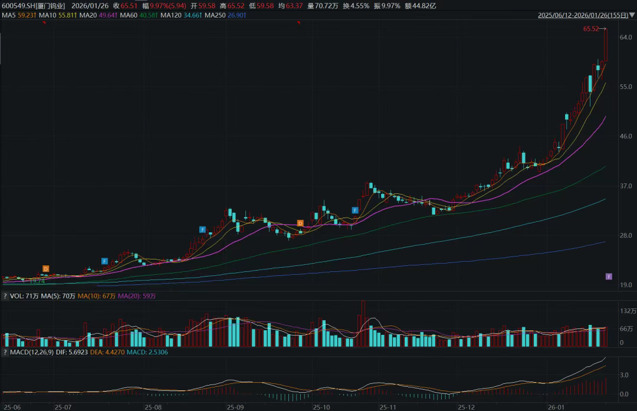The height and width of the screenshot is (411, 637).
Task: Click the 19.74 low price label
Action: pyautogui.click(x=37, y=282)
